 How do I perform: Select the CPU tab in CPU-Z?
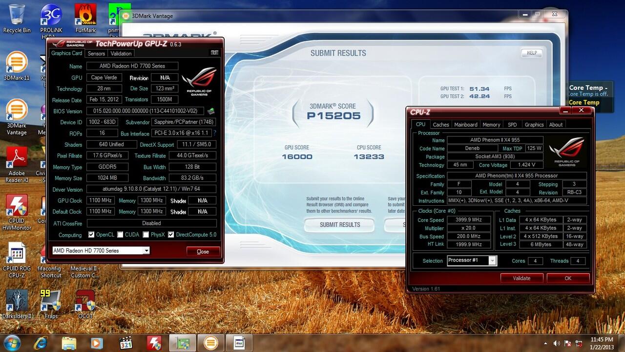pos(420,124)
